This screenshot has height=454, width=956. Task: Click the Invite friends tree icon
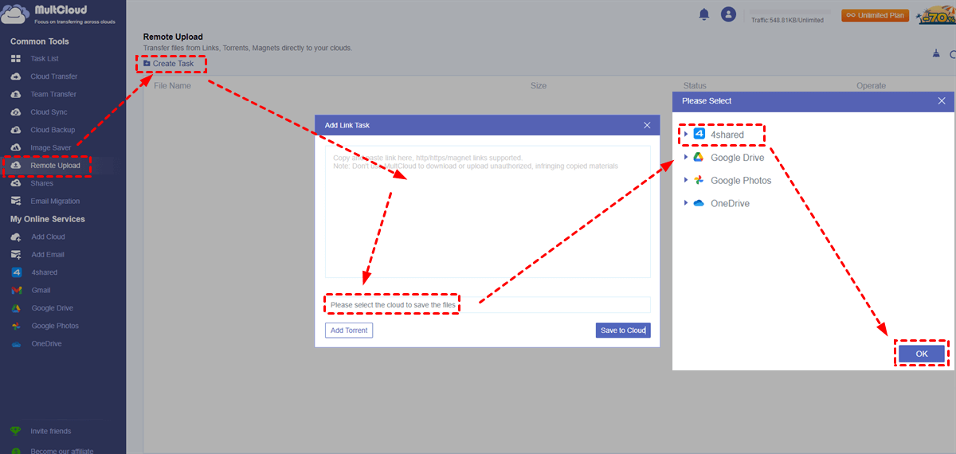click(x=15, y=431)
